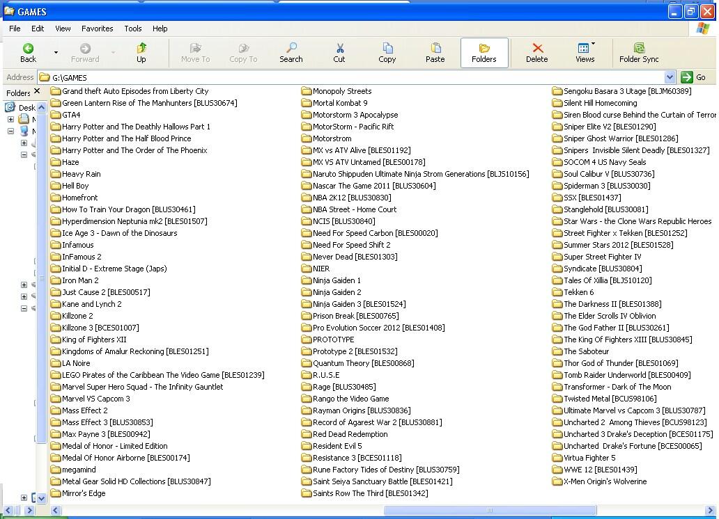719x519 pixels.
Task: Open the Views toolbar menu
Action: (x=585, y=53)
